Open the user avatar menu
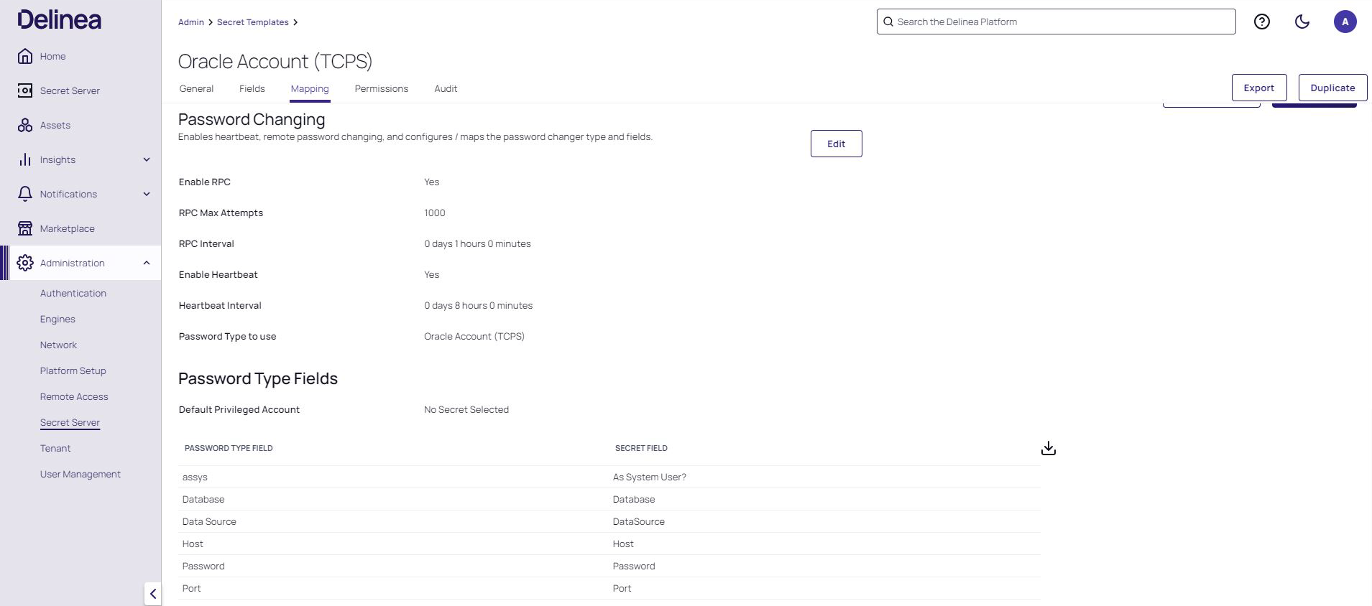The width and height of the screenshot is (1372, 606). pos(1345,22)
